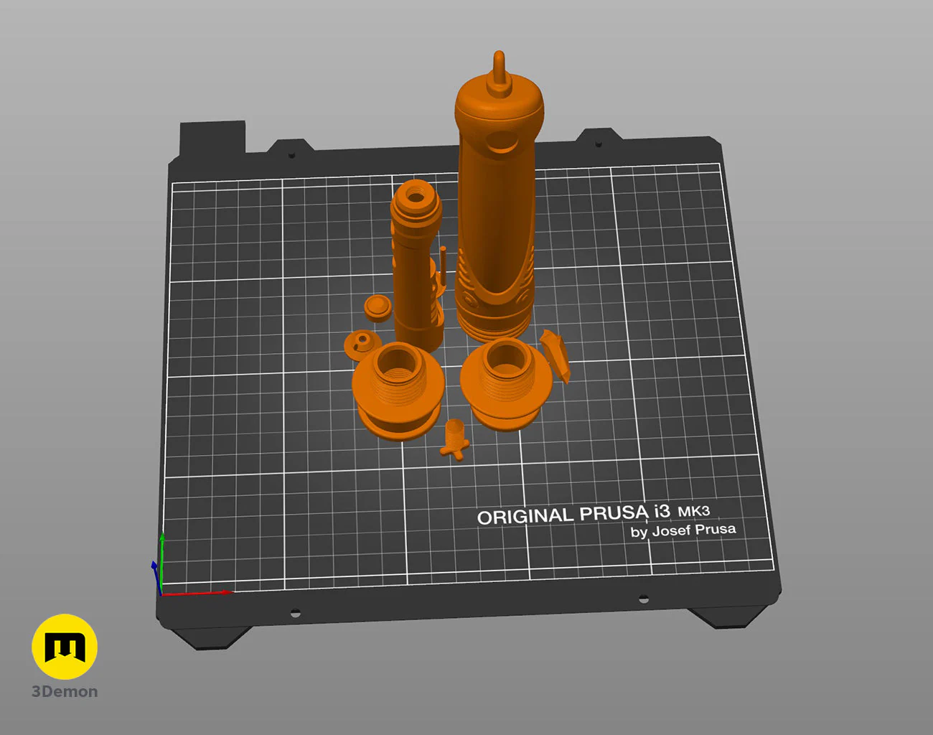Click the blue Z axis arrow
This screenshot has width=933, height=735.
pos(156,576)
